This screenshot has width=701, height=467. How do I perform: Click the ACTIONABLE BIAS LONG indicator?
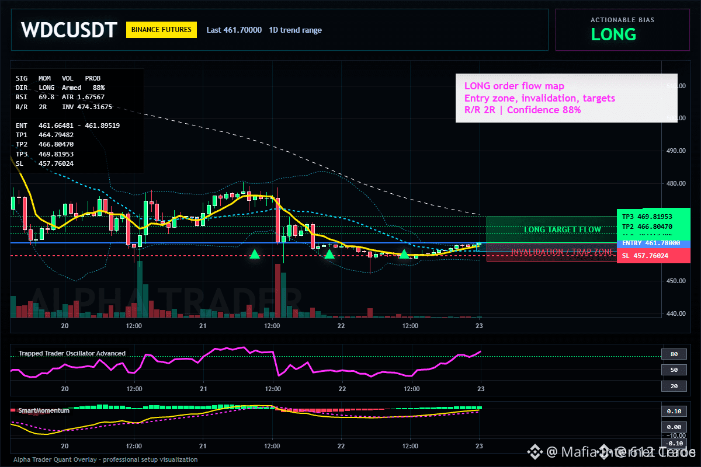coord(622,29)
